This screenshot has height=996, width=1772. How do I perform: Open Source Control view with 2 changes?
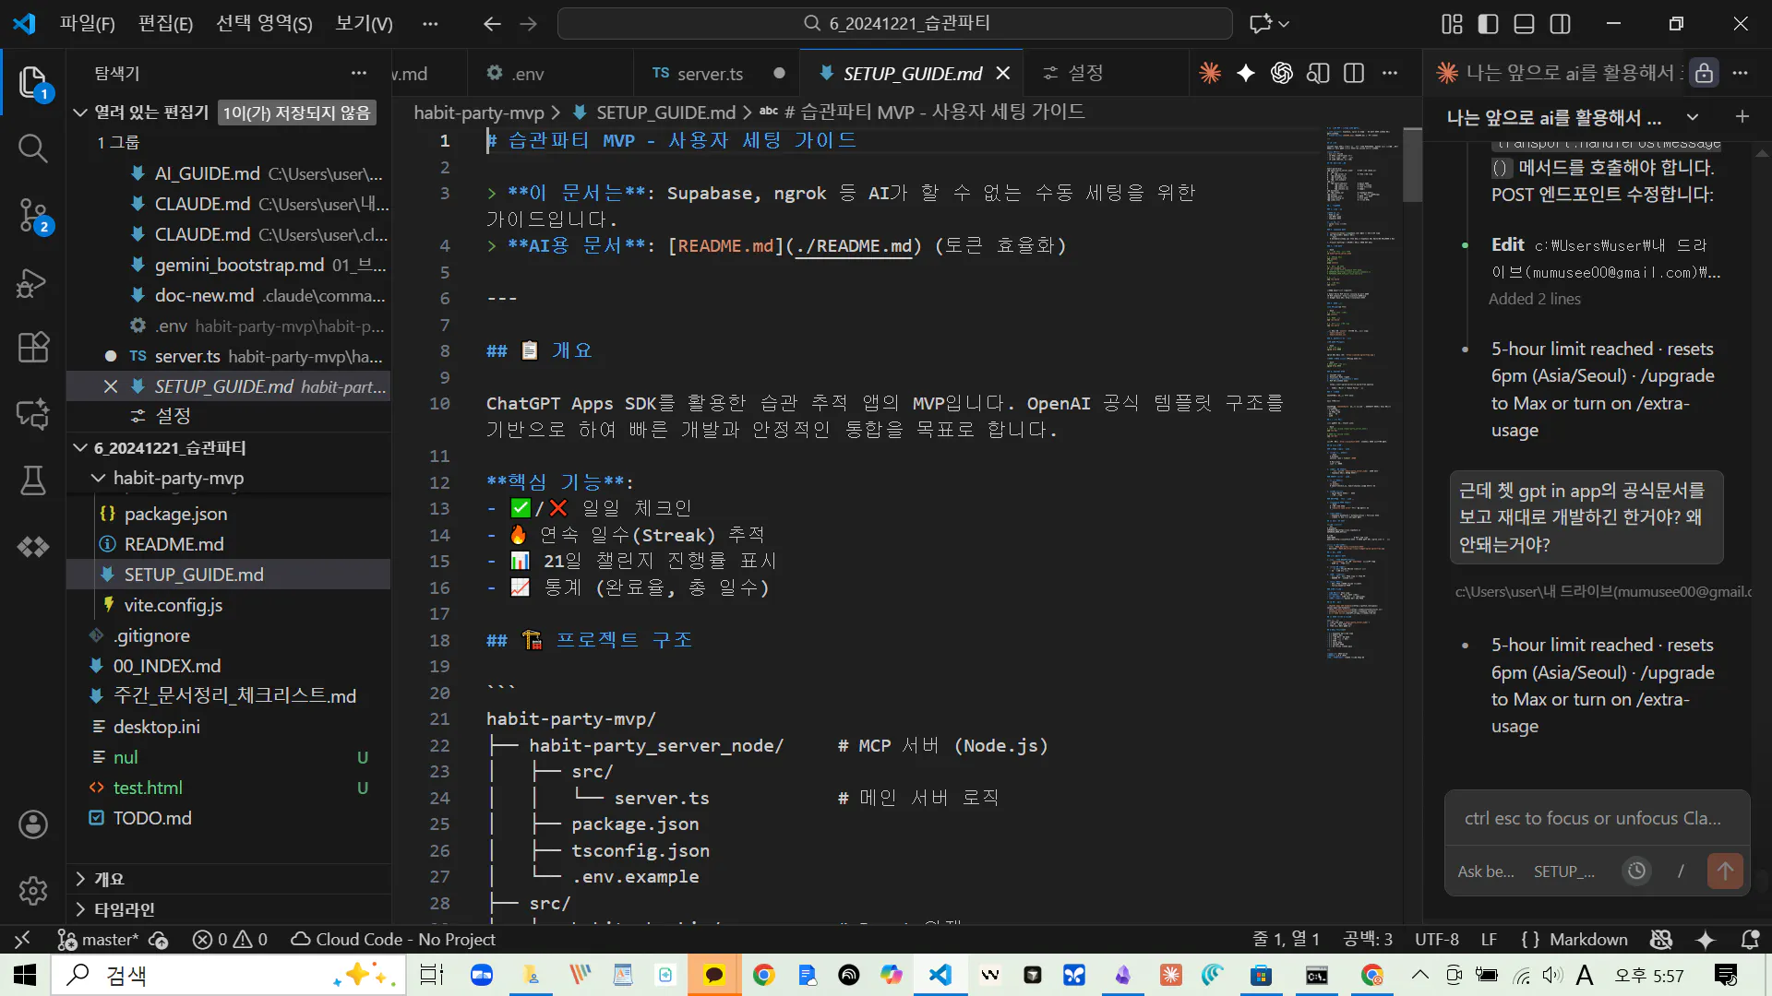(33, 216)
